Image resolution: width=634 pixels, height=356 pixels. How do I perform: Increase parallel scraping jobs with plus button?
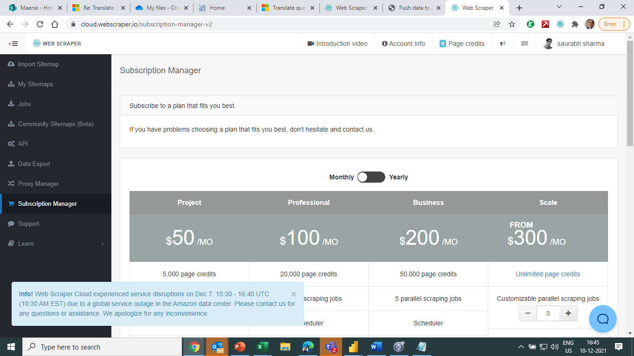point(568,313)
